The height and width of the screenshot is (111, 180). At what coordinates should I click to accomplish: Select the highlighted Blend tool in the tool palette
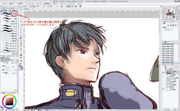[21, 38]
